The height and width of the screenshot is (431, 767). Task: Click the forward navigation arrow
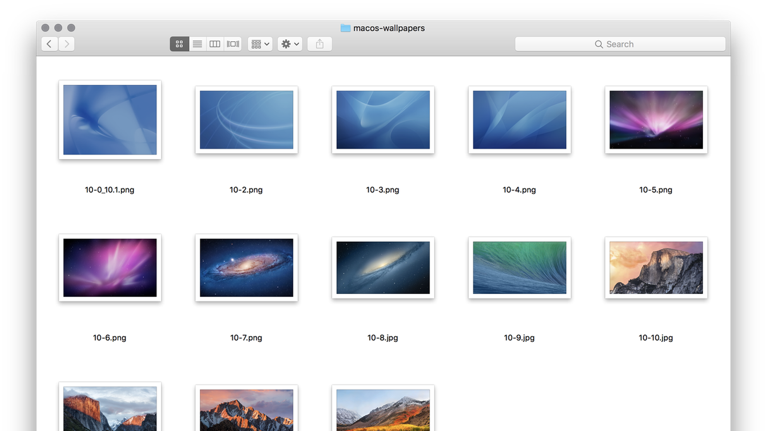(x=67, y=44)
